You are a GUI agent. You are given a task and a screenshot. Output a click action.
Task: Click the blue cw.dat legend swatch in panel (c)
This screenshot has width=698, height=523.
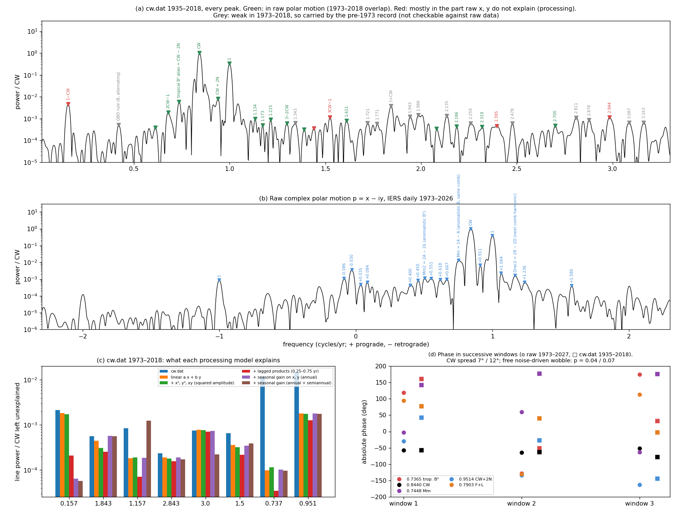[x=164, y=371]
